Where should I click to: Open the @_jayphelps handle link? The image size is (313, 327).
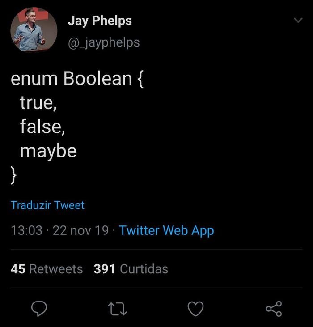coord(104,42)
